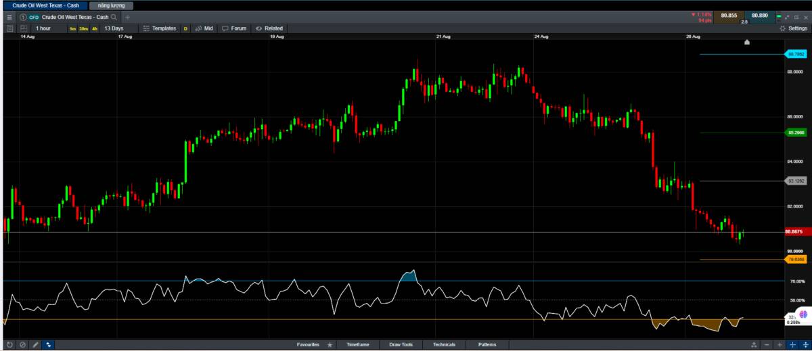
Task: Toggle the yellow D daily shortcut
Action: pos(185,28)
